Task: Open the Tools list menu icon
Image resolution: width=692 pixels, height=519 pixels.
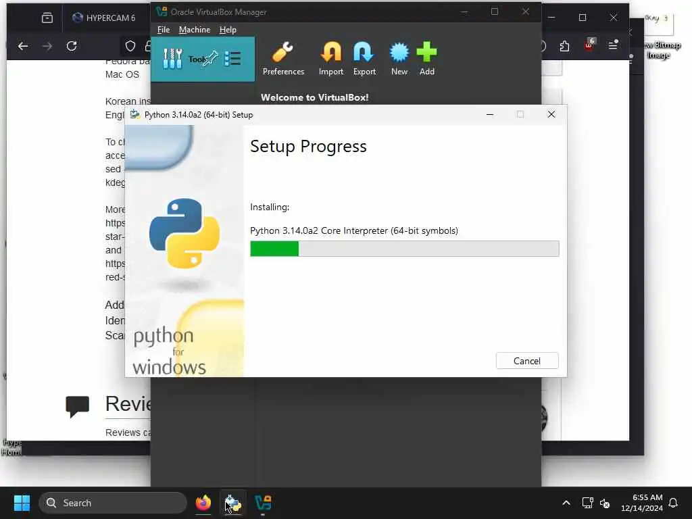Action: pyautogui.click(x=232, y=58)
